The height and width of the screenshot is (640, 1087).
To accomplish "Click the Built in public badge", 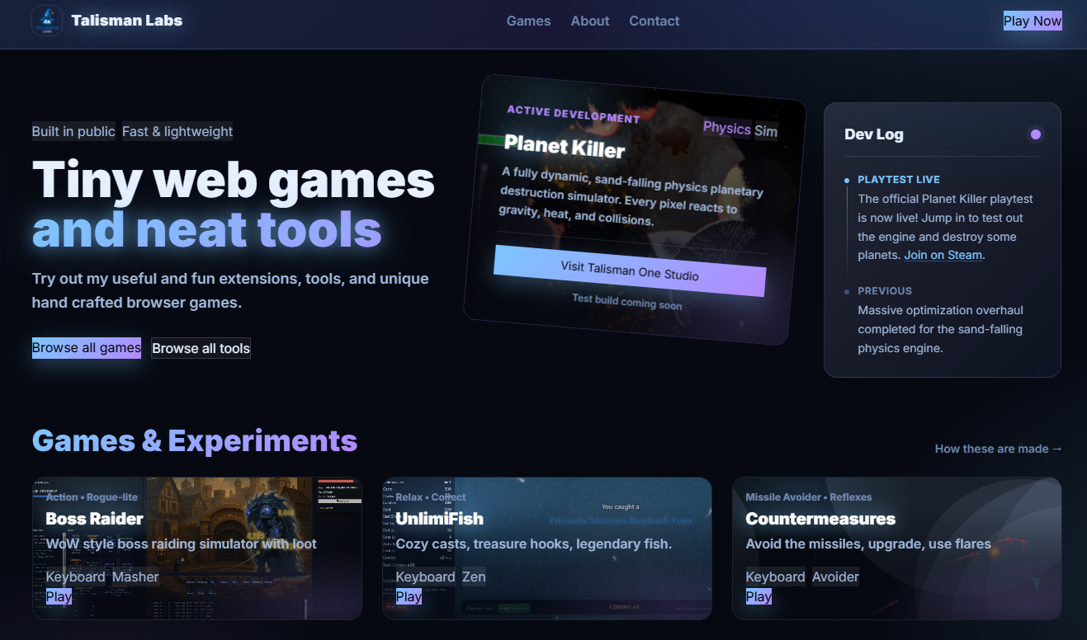I will pyautogui.click(x=73, y=131).
